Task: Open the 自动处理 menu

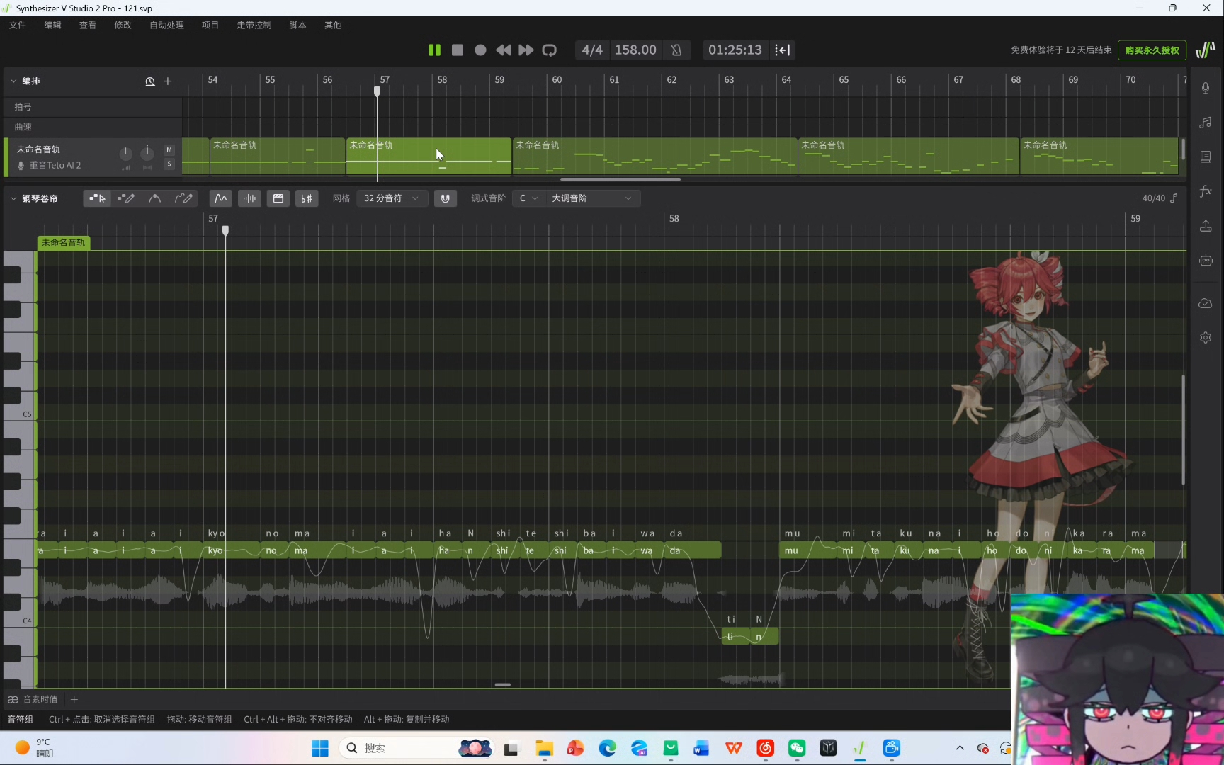Action: pos(166,25)
